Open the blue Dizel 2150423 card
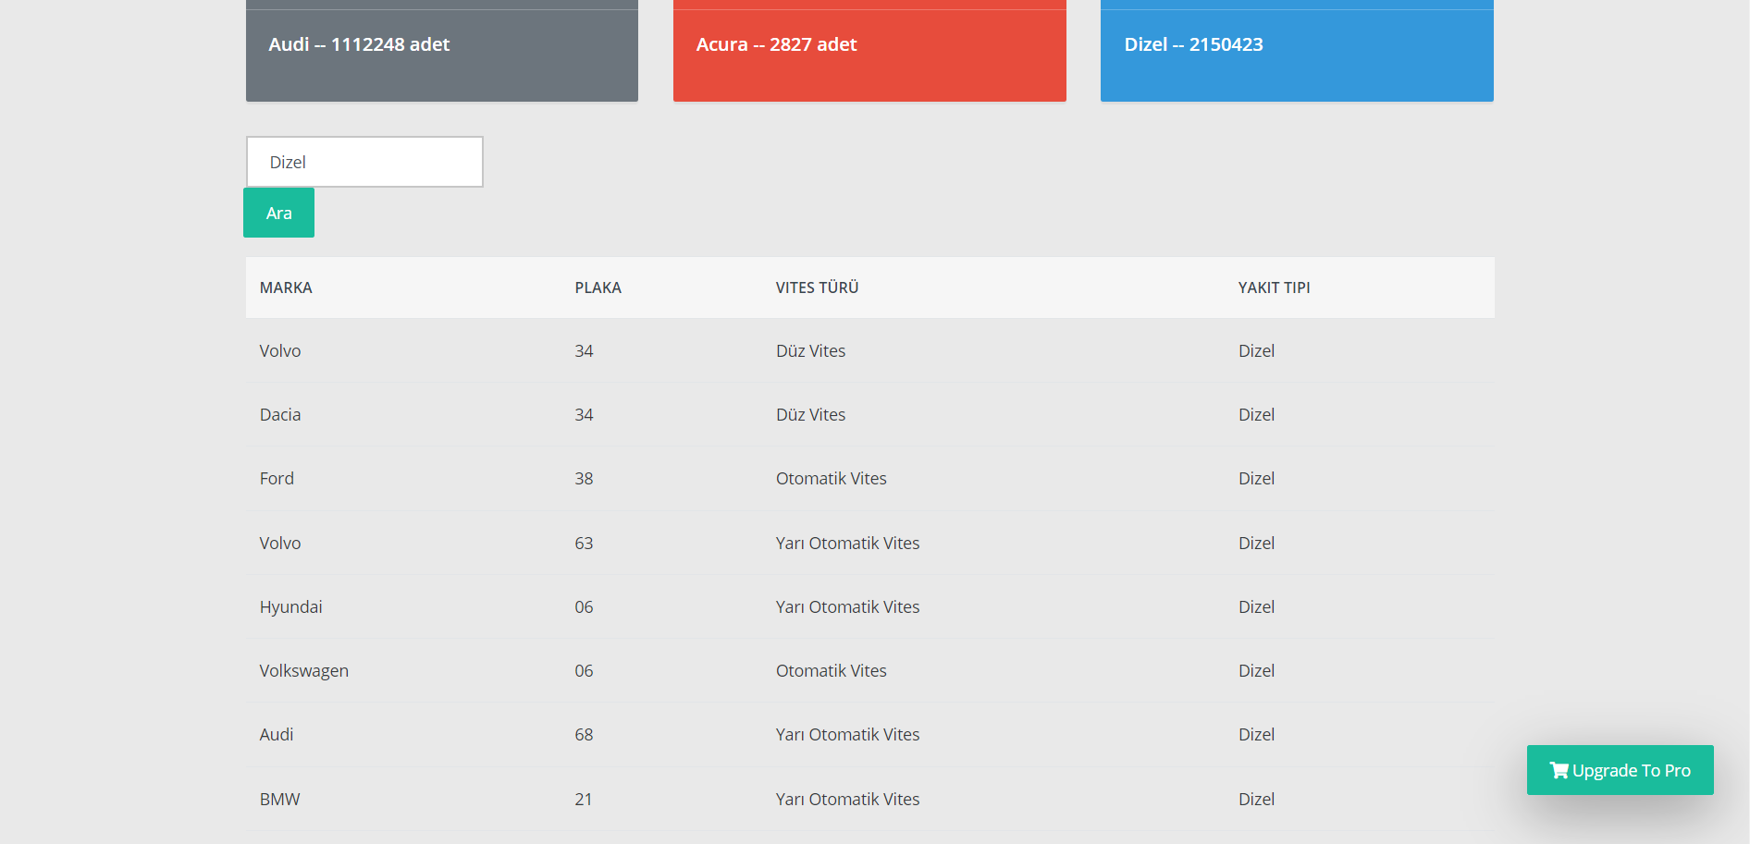Image resolution: width=1750 pixels, height=844 pixels. 1296,51
